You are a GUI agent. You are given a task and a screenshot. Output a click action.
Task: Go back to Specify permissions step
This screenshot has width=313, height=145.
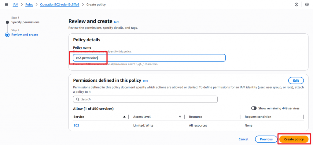(25, 22)
